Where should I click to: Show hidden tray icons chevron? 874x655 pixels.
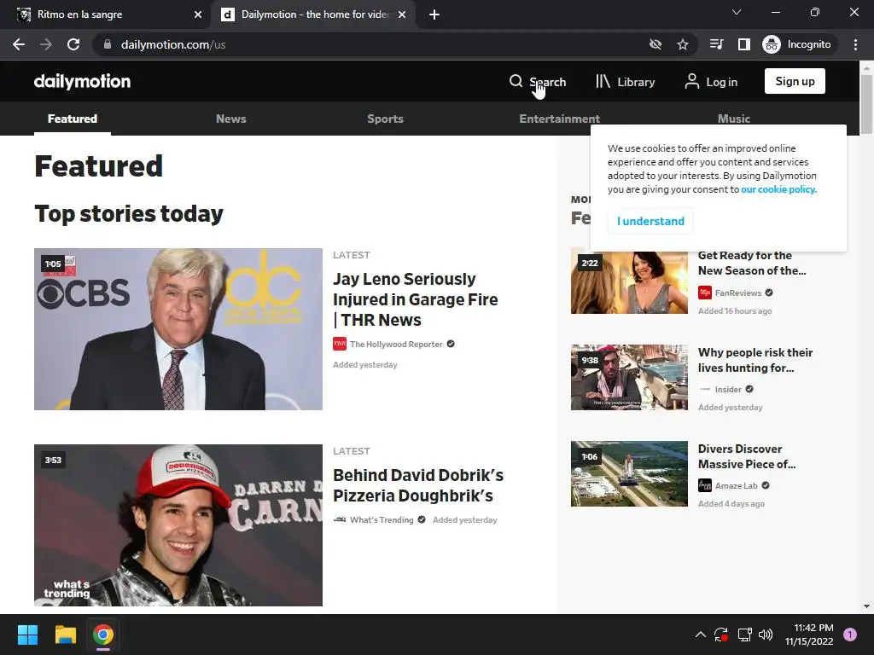click(x=701, y=635)
